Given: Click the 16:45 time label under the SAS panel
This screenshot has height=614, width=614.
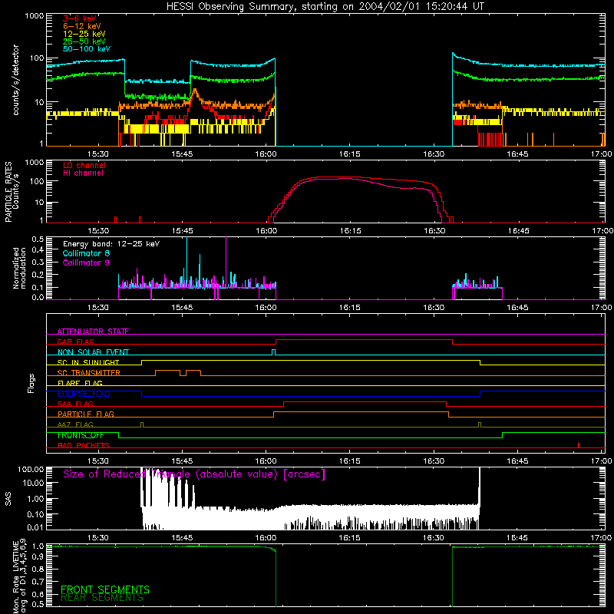Looking at the screenshot, I should coord(517,538).
